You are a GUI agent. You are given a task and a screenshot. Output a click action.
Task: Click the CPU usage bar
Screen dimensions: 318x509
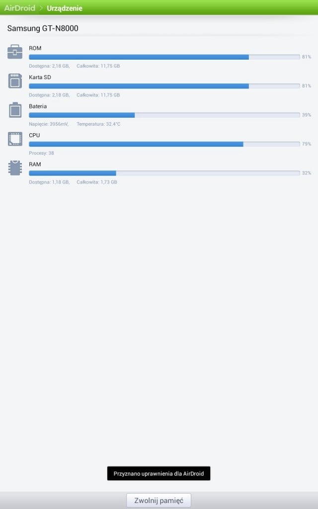pos(164,144)
